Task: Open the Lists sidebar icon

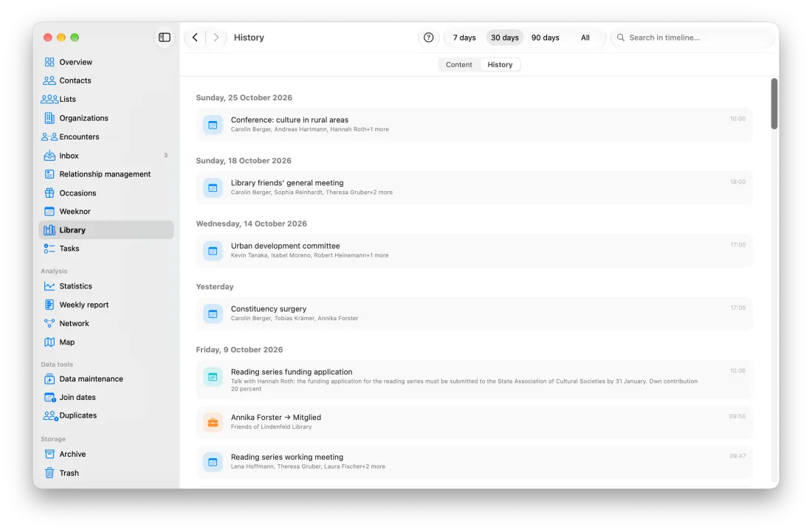Action: tap(49, 100)
